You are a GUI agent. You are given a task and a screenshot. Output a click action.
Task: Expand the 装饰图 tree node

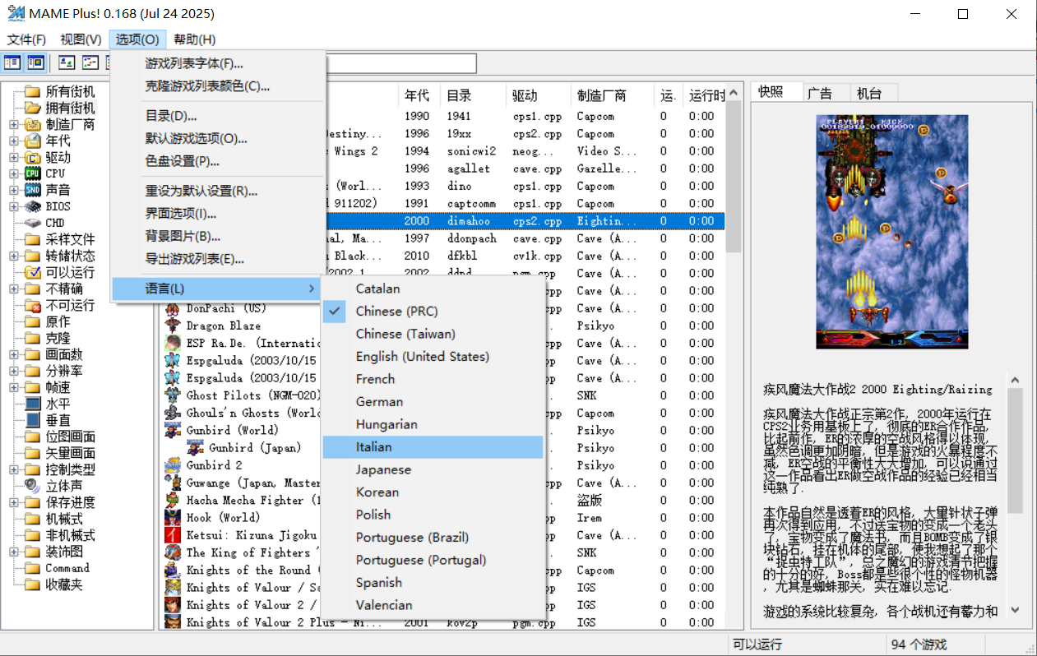coord(14,552)
